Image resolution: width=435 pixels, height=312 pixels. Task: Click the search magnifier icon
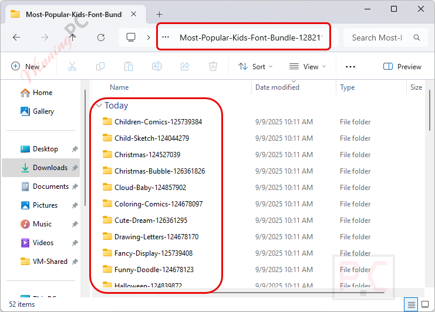417,38
